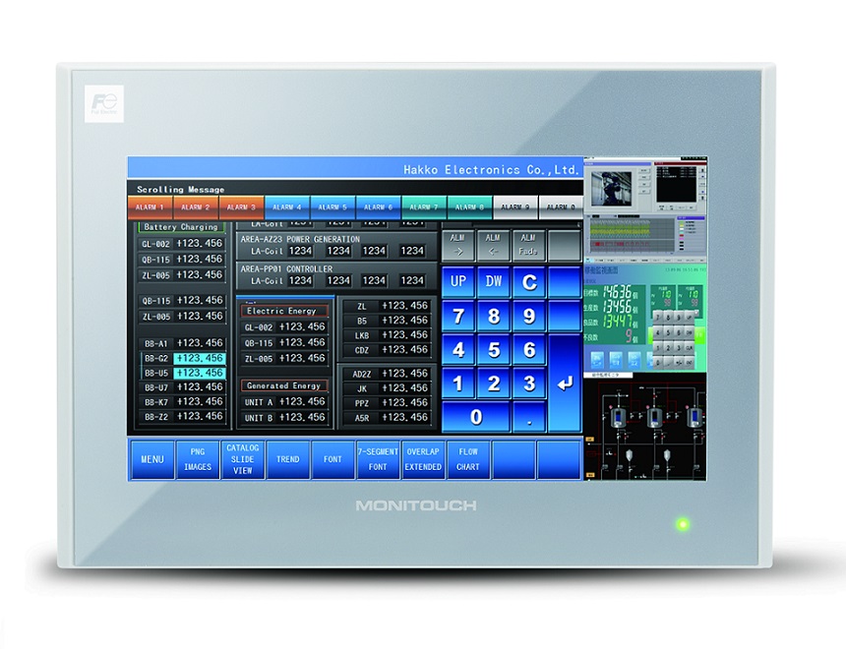Viewport: 846px width, 649px height.
Task: Open the PNG IMAGES screen
Action: tap(197, 459)
